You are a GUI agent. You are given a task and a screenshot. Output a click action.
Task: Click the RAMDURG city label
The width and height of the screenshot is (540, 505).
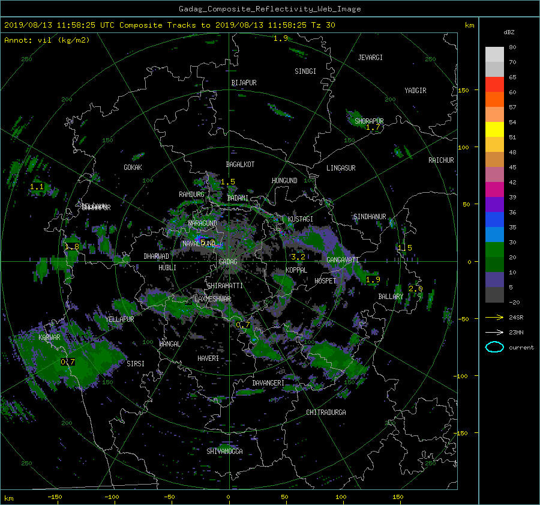191,195
